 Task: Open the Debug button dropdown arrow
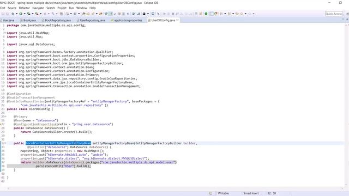tap(16, 14)
